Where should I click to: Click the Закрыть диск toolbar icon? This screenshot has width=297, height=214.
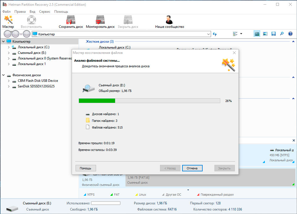128,20
